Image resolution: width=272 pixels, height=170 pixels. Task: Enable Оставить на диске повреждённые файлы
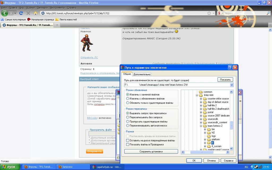point(128,140)
